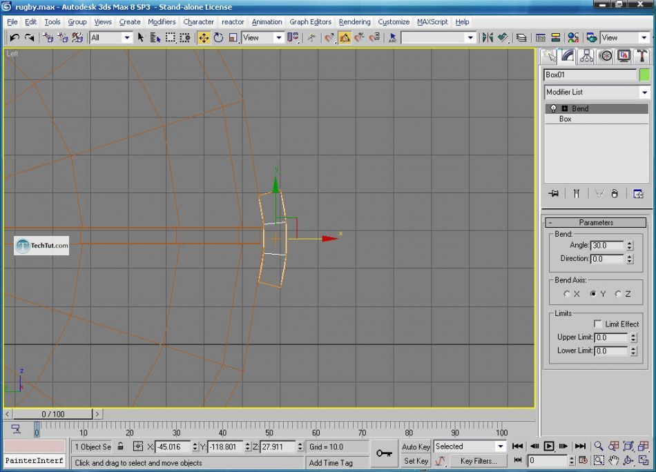Open the selection filter All dropdown

[x=110, y=38]
